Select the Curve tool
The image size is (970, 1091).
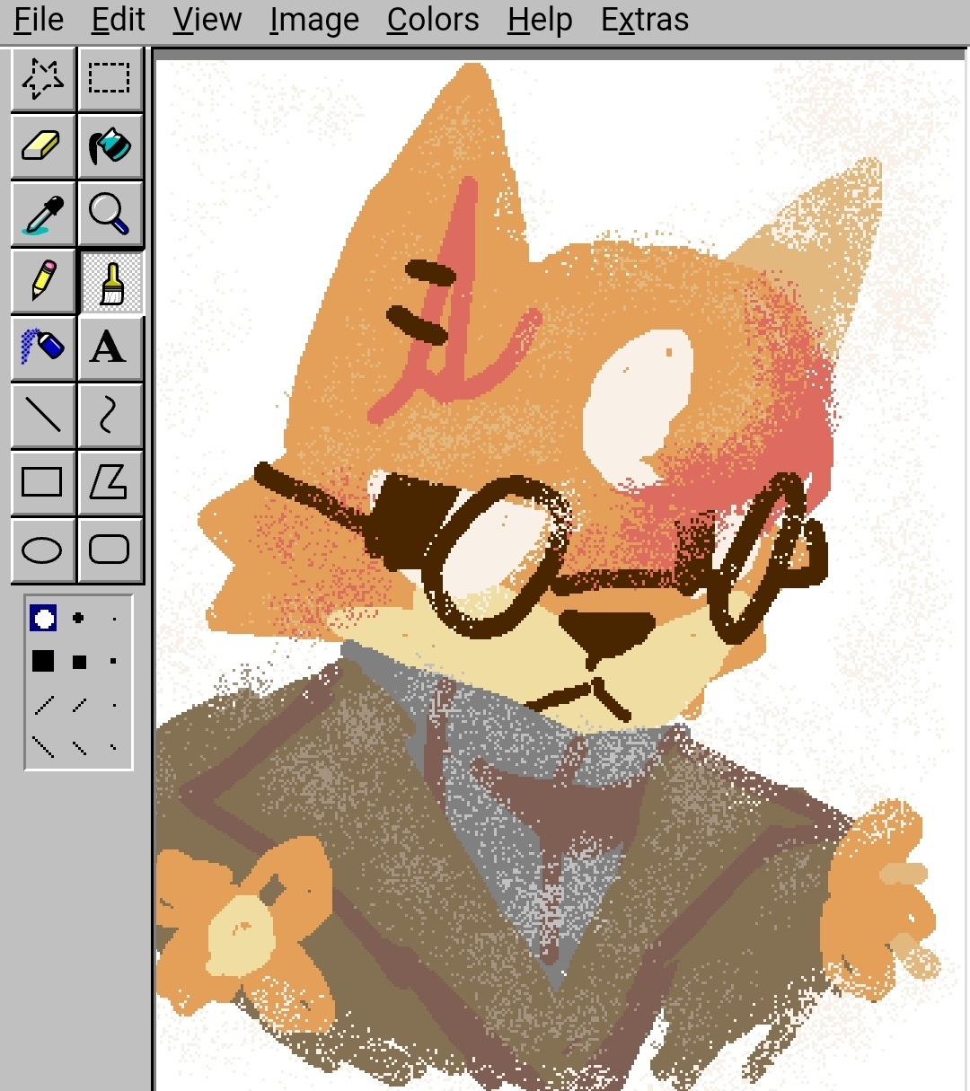[110, 415]
